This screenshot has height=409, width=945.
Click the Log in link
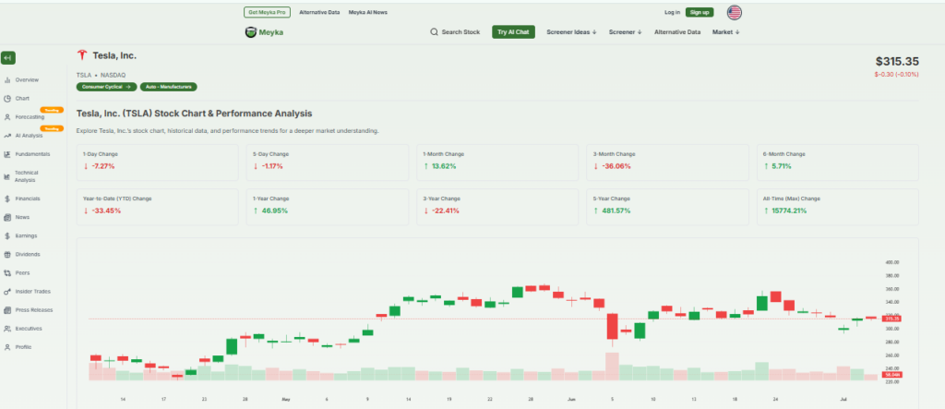672,12
